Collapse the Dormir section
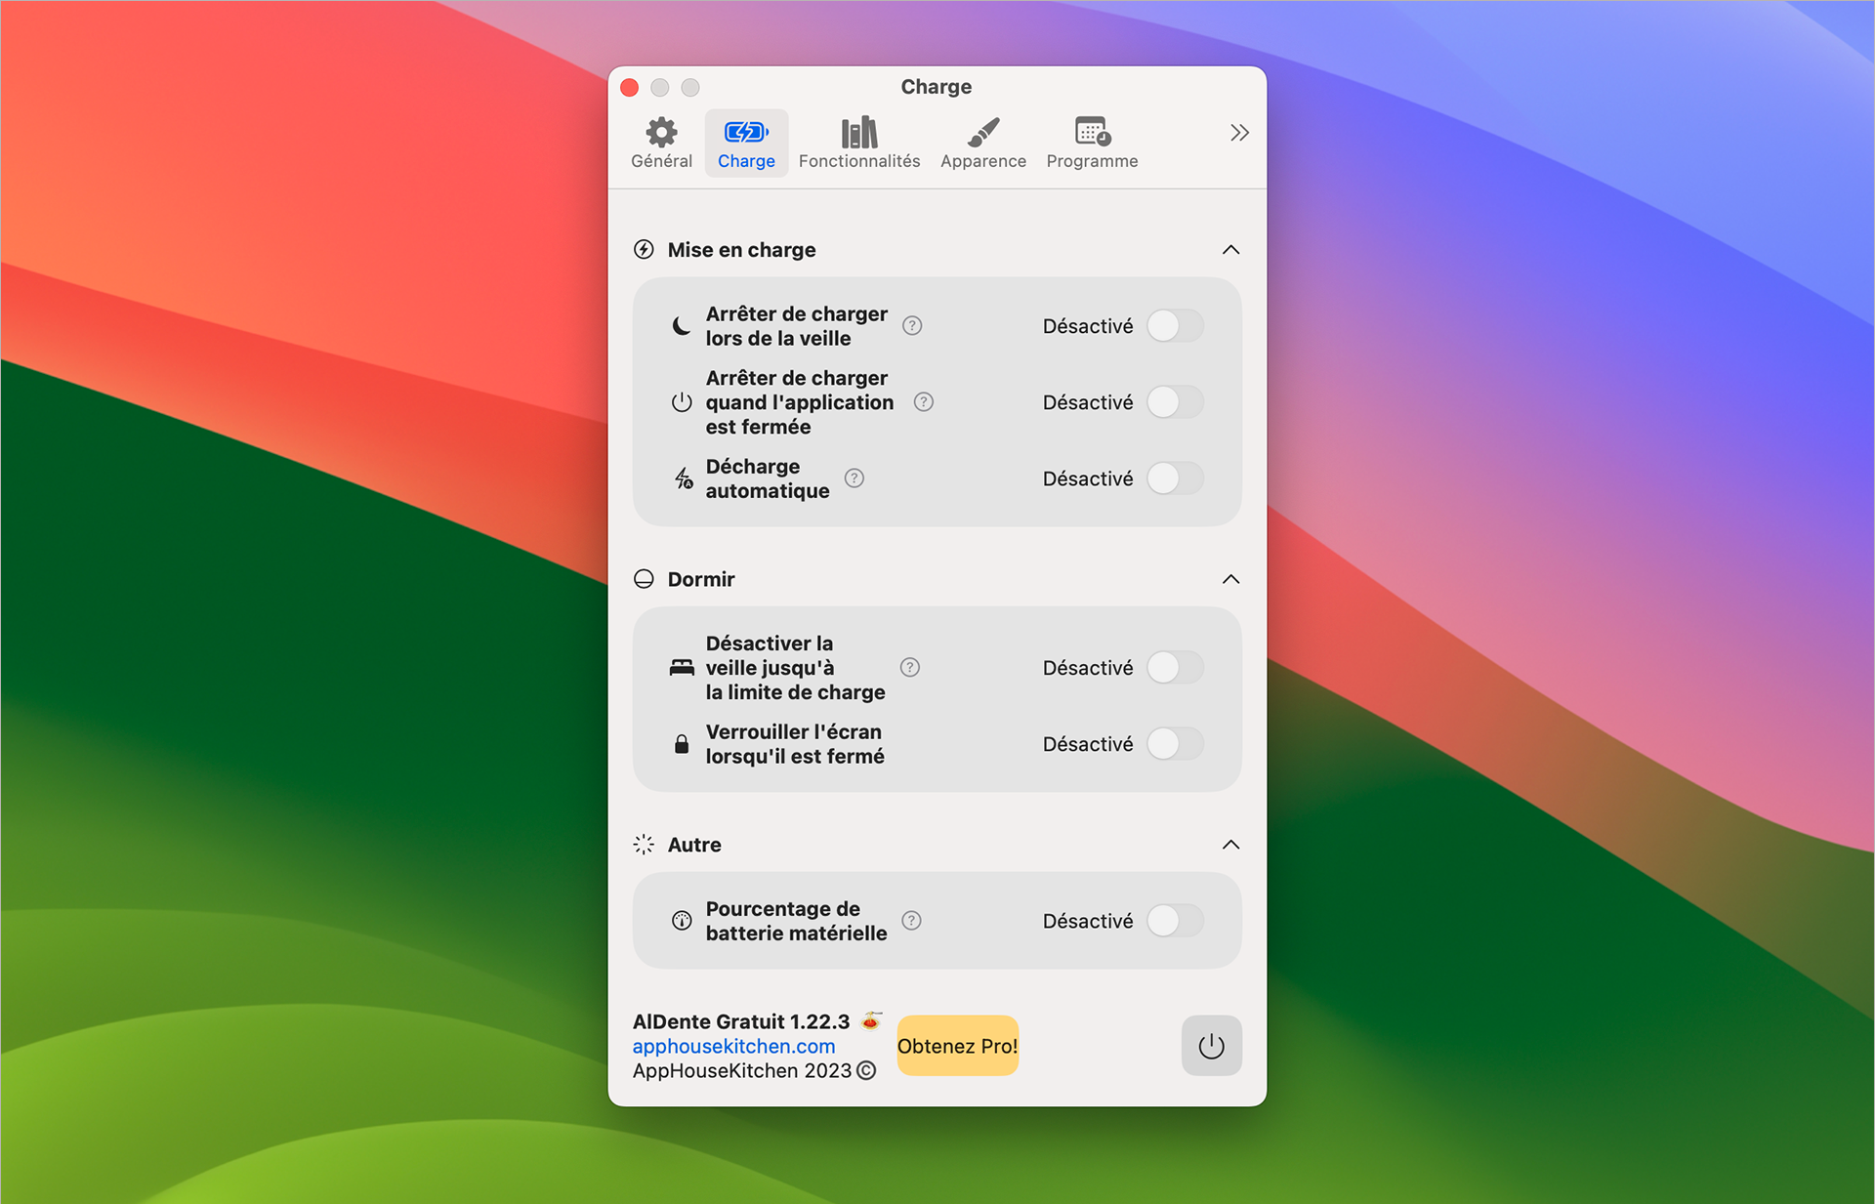The height and width of the screenshot is (1204, 1875). point(1230,579)
